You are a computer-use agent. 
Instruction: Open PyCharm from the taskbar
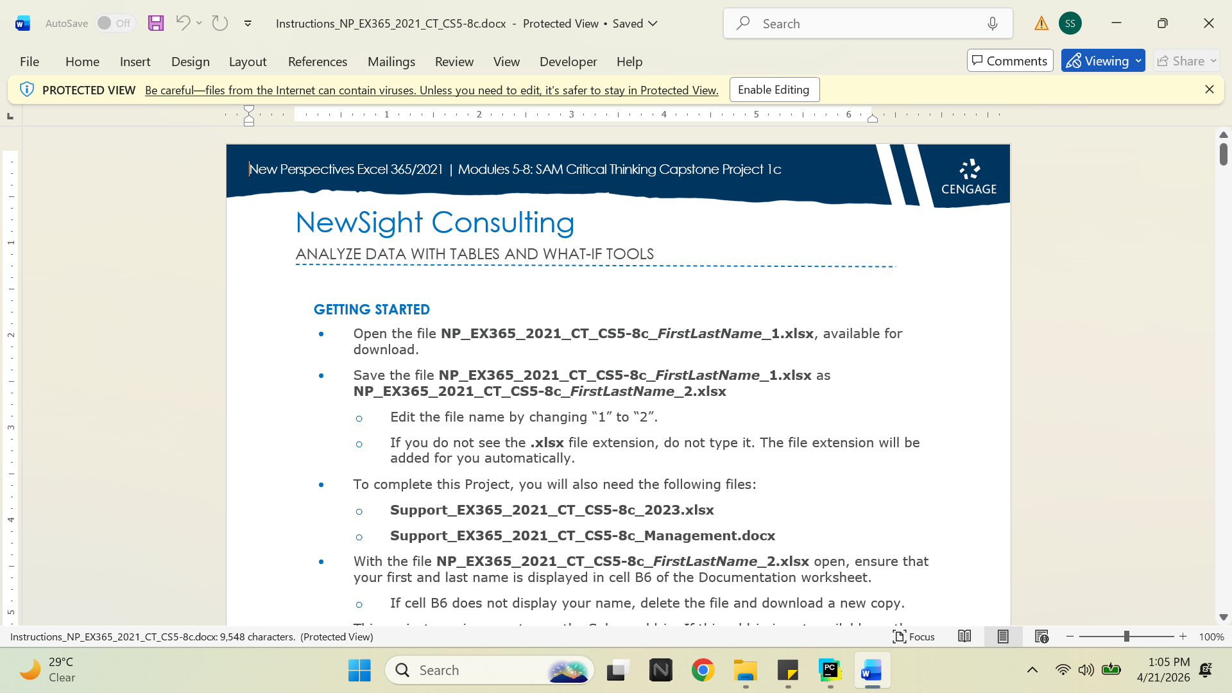click(830, 671)
